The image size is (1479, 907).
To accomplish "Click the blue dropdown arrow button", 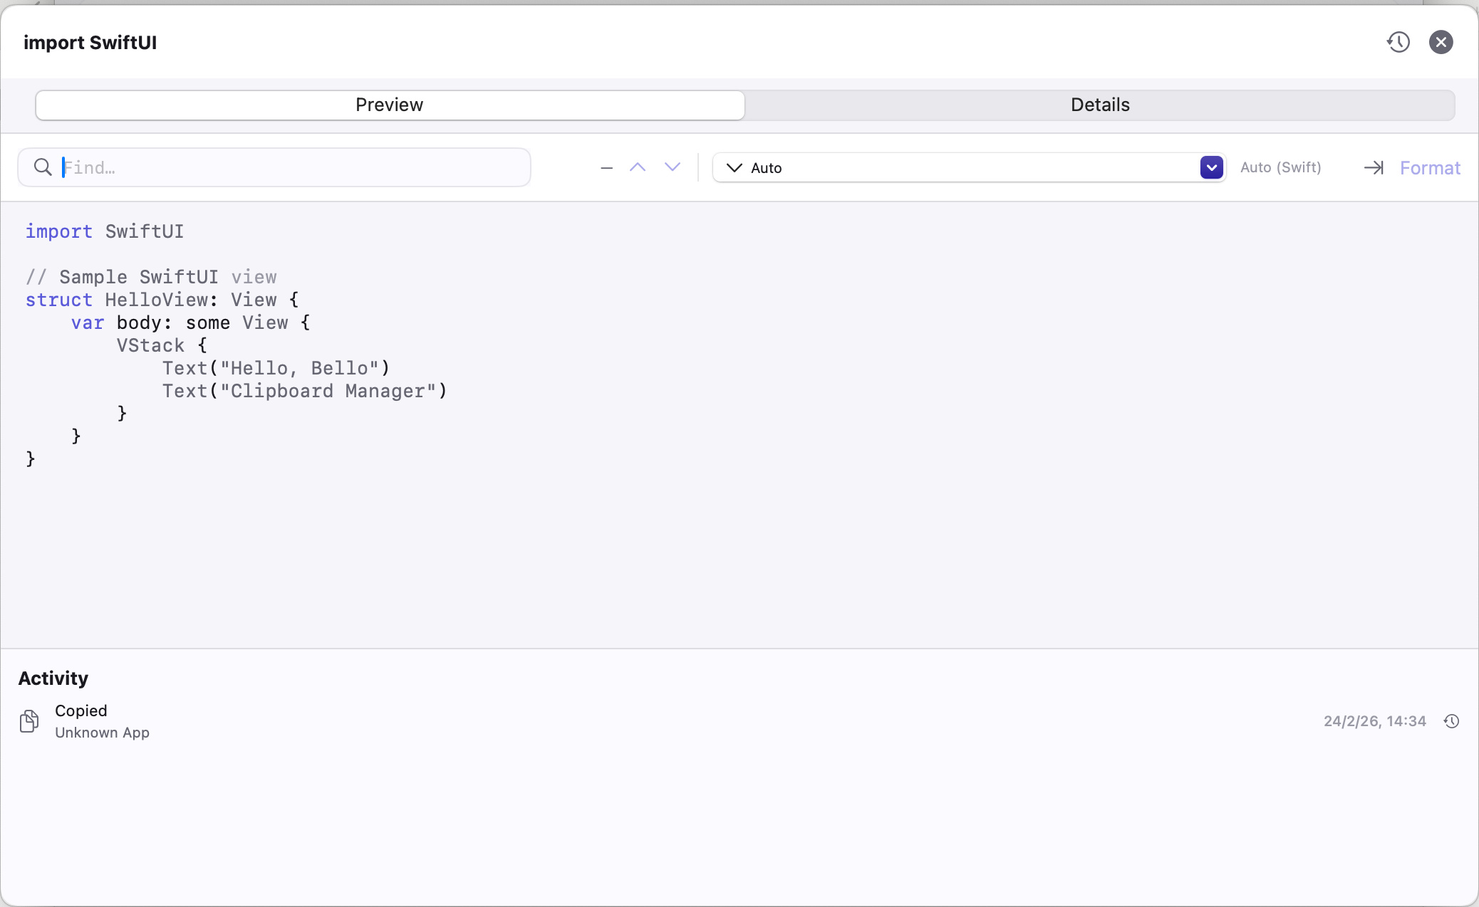I will coord(1211,167).
